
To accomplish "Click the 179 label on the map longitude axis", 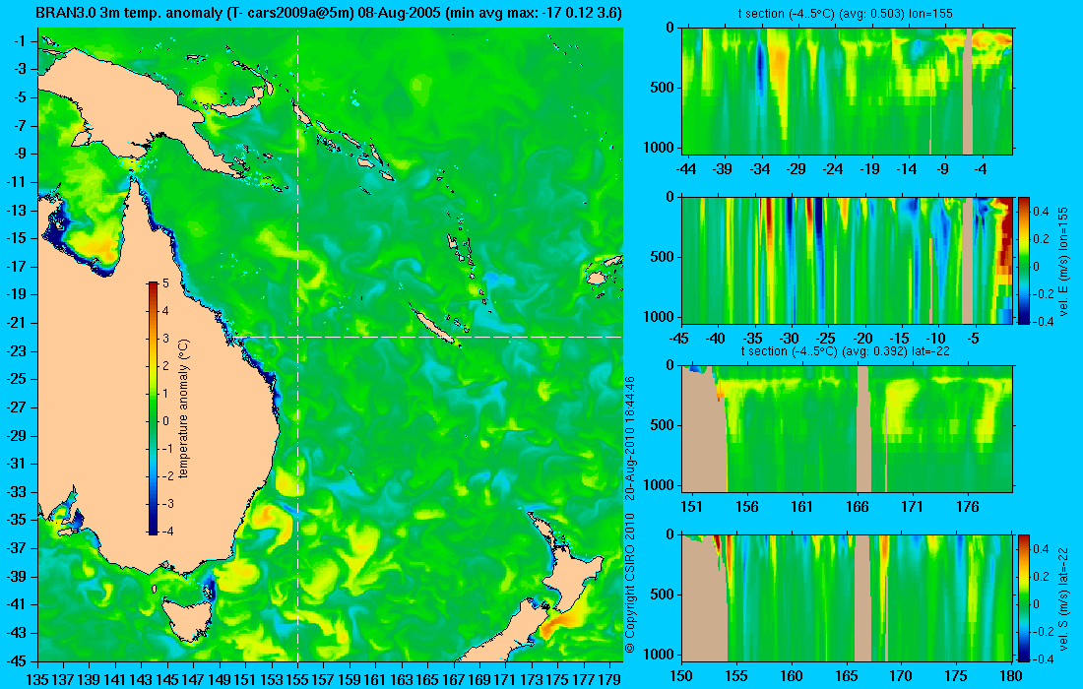I will tap(608, 680).
